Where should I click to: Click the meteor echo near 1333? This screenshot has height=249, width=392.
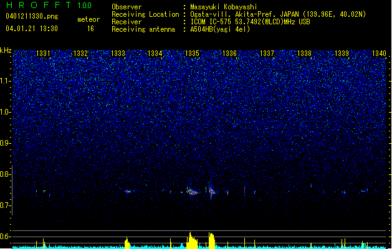click(x=128, y=192)
